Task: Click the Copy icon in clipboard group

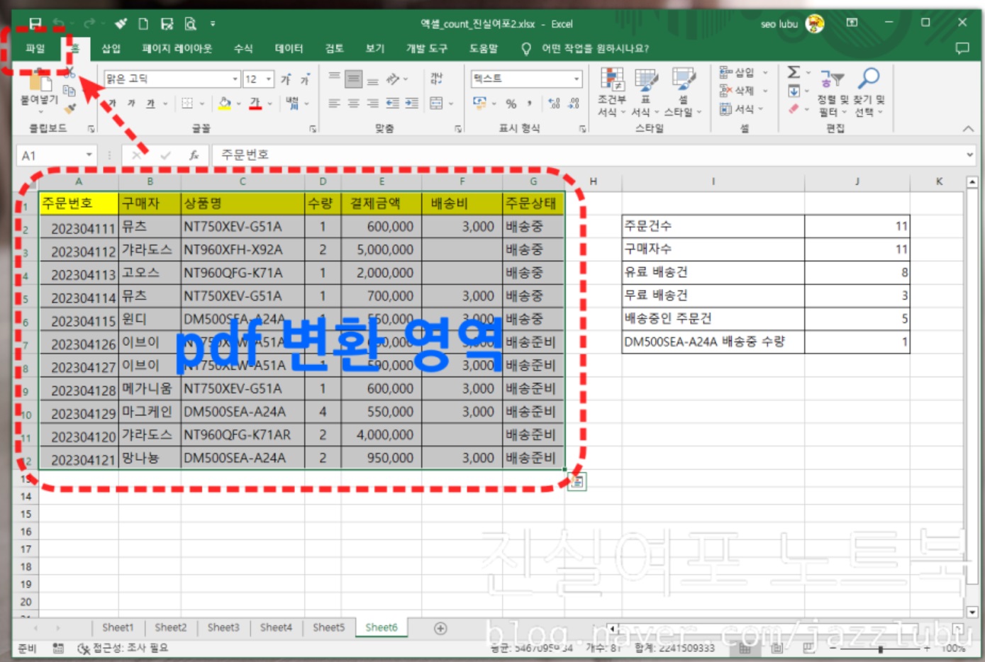Action: [69, 91]
